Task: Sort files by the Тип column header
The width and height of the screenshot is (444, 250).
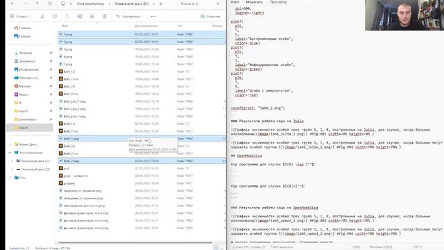Action: pos(180,26)
